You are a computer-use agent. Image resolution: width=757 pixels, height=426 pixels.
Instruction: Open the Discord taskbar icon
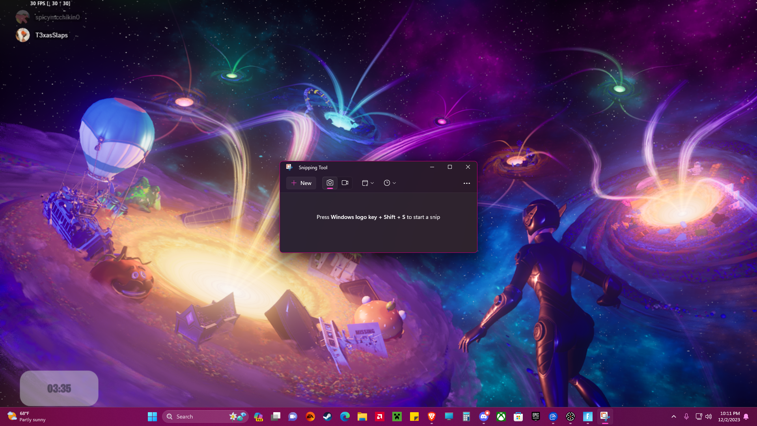[484, 417]
